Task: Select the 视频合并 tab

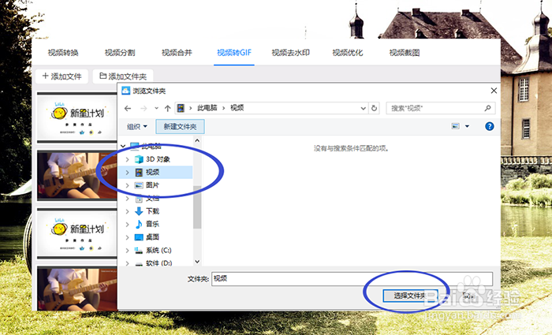Action: [x=177, y=53]
